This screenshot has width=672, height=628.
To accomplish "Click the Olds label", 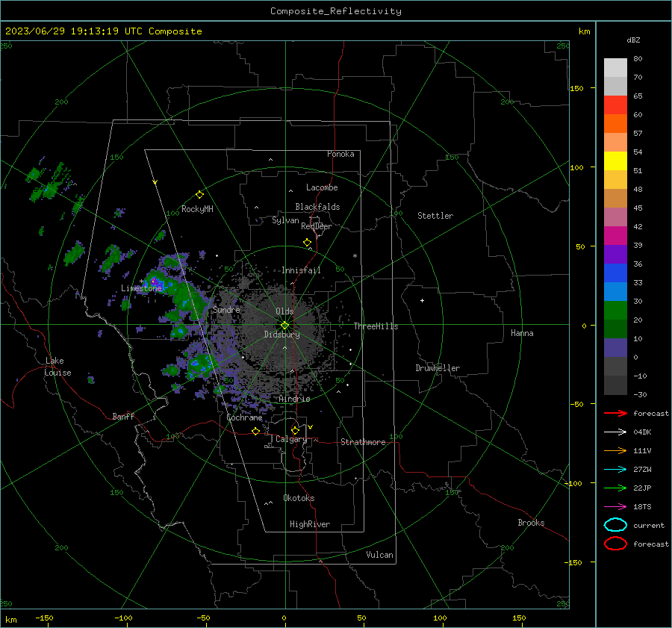I will click(284, 311).
